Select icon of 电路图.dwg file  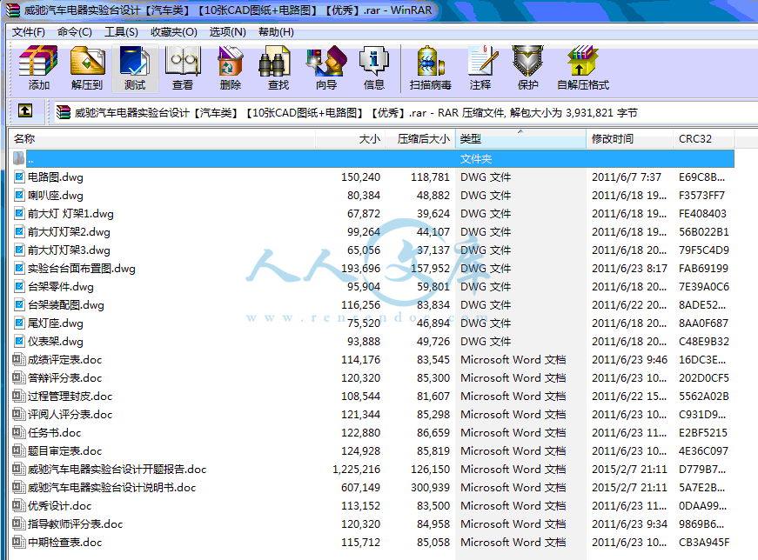click(19, 177)
